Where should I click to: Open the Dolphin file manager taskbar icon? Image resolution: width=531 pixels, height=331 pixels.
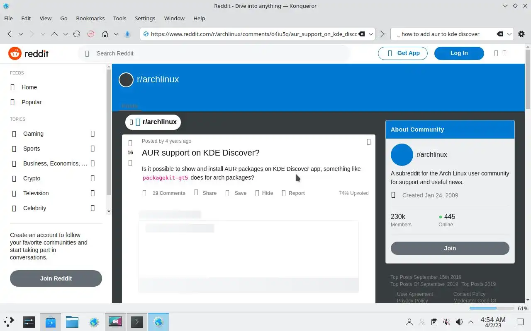point(72,321)
